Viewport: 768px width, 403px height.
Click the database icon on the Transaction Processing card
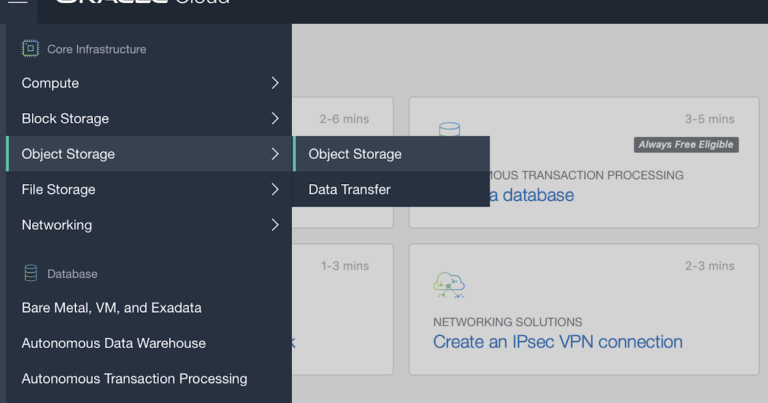449,129
